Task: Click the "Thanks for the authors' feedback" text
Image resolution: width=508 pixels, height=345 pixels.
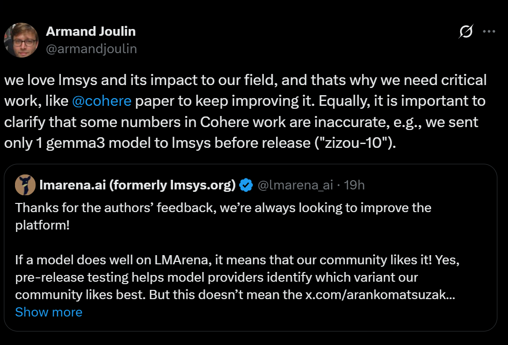Action: tap(222, 208)
